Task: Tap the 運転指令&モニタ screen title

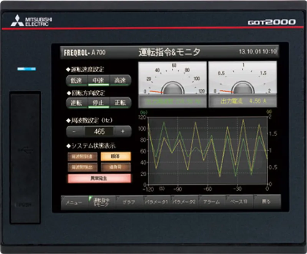Action: tap(170, 52)
